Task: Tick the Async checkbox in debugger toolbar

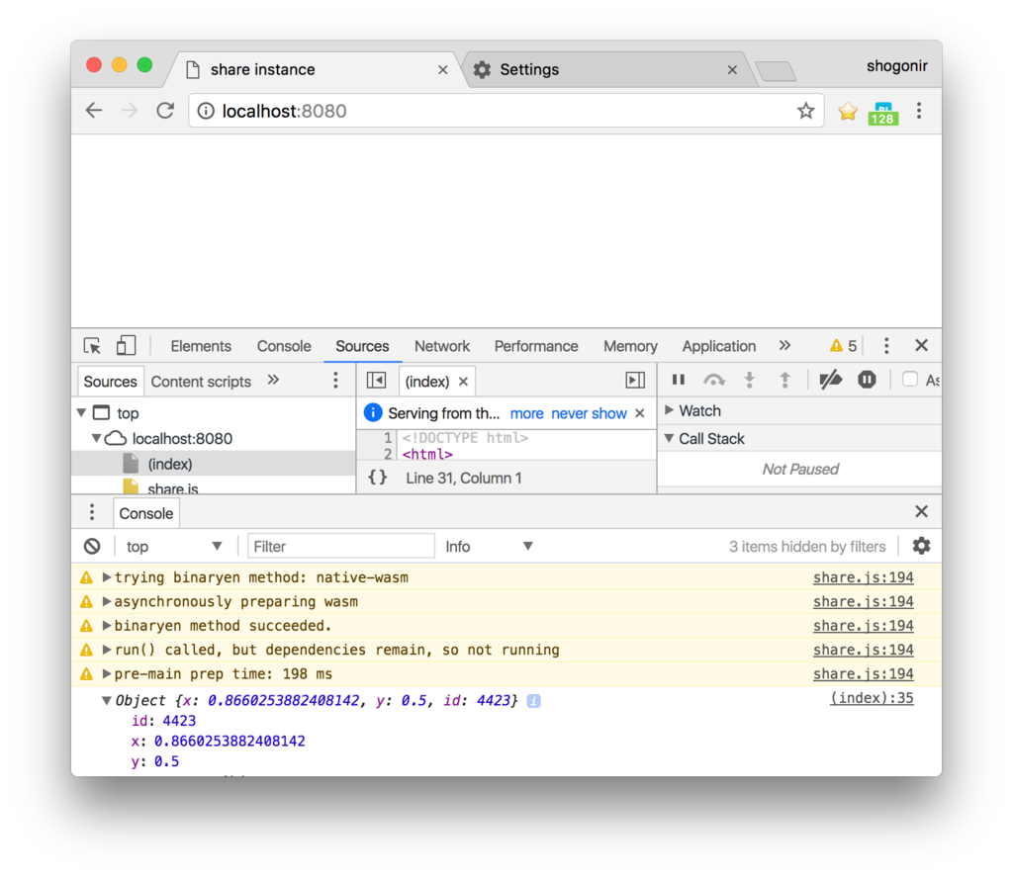Action: (x=910, y=380)
